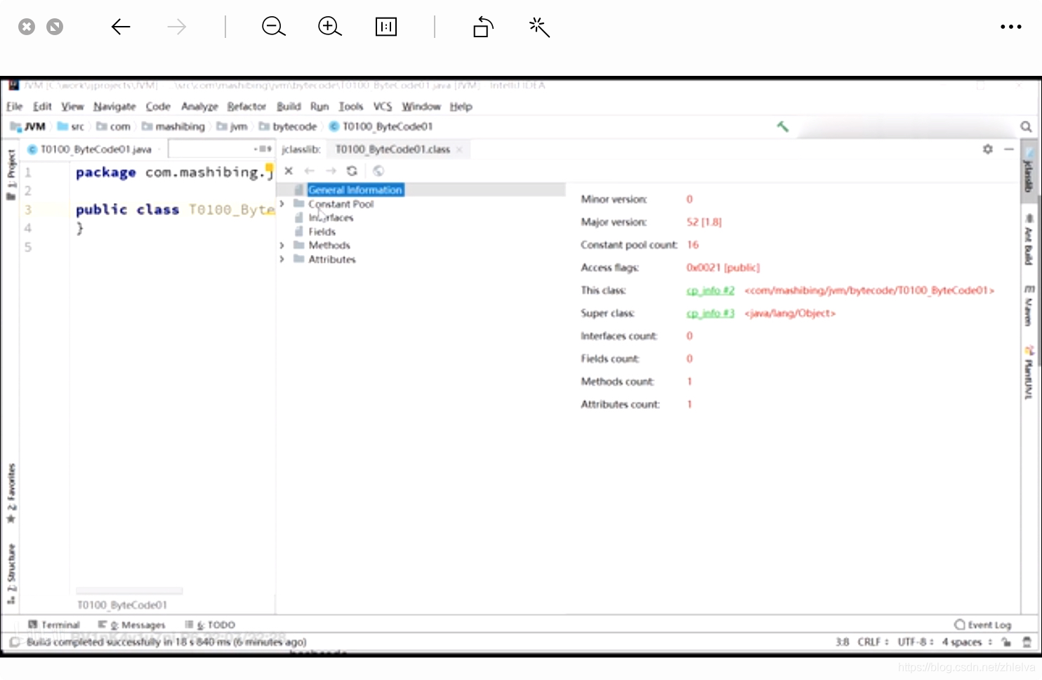Open the Favorites tool window sidebar button
This screenshot has height=680, width=1042.
point(11,493)
